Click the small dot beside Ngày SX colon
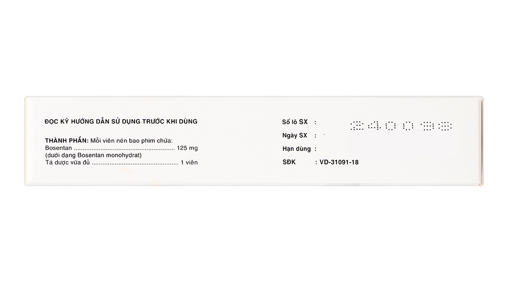Image resolution: width=508 pixels, height=282 pixels. tap(325, 134)
